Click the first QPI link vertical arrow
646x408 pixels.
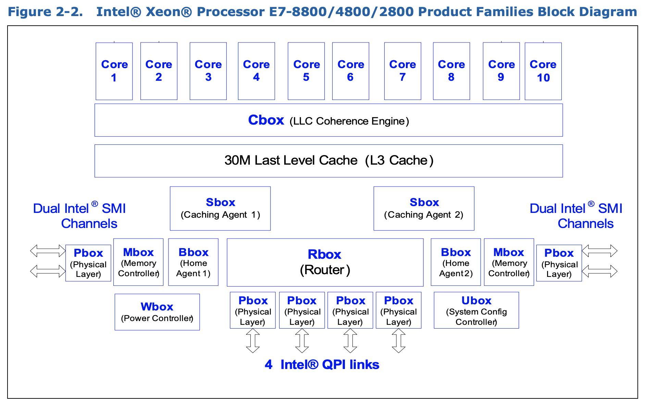click(x=253, y=341)
